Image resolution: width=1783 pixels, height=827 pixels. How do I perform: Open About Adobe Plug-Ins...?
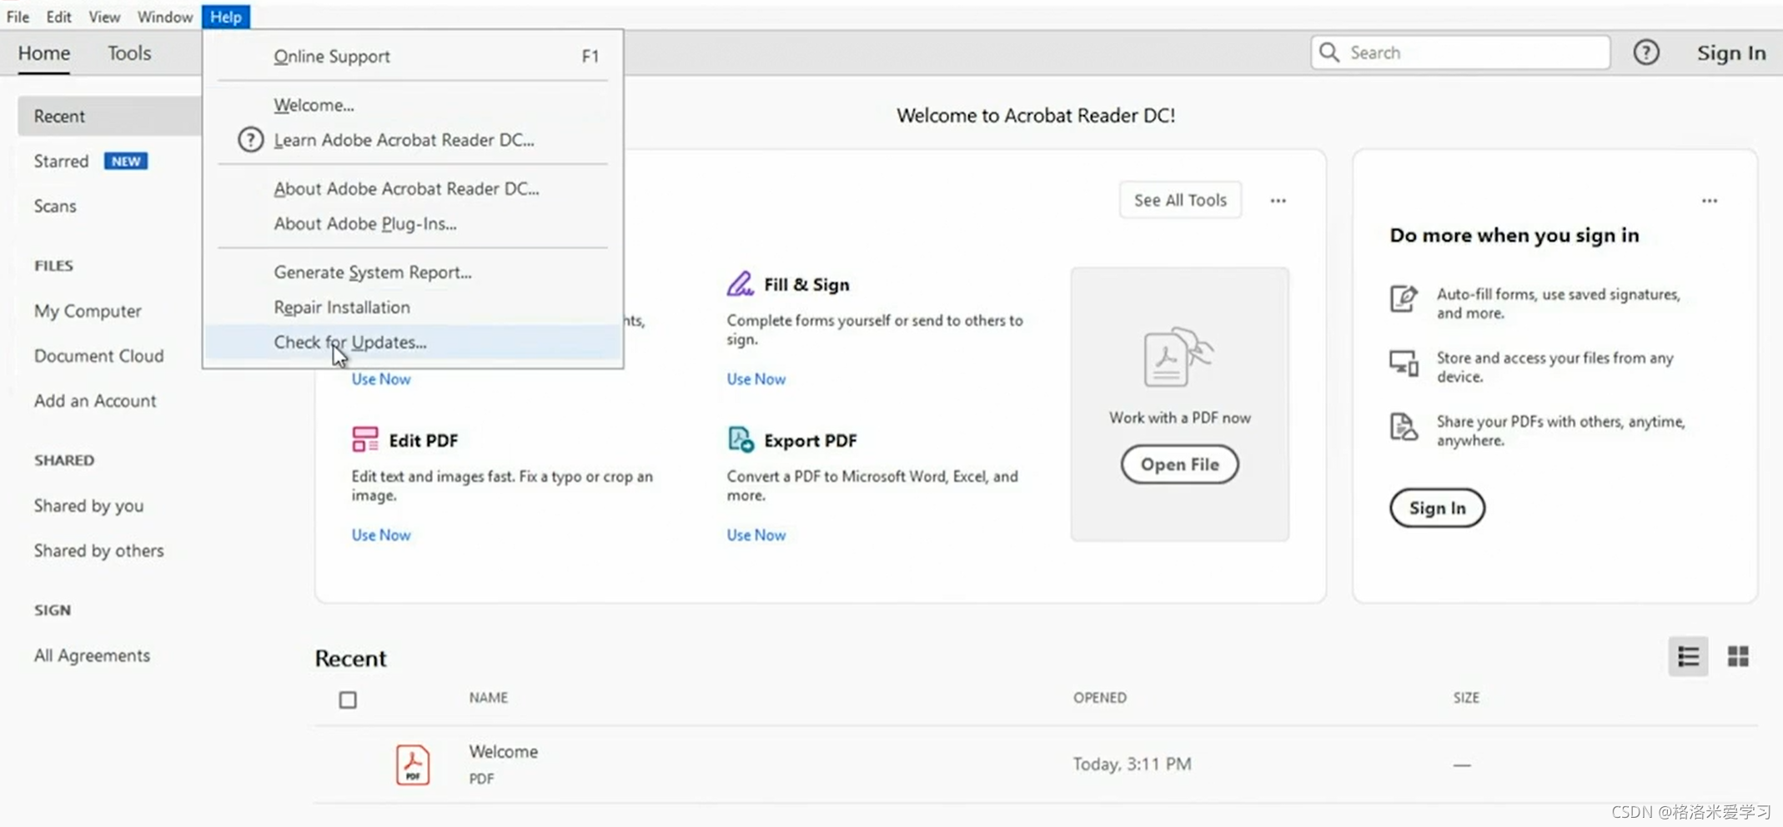[x=413, y=223]
